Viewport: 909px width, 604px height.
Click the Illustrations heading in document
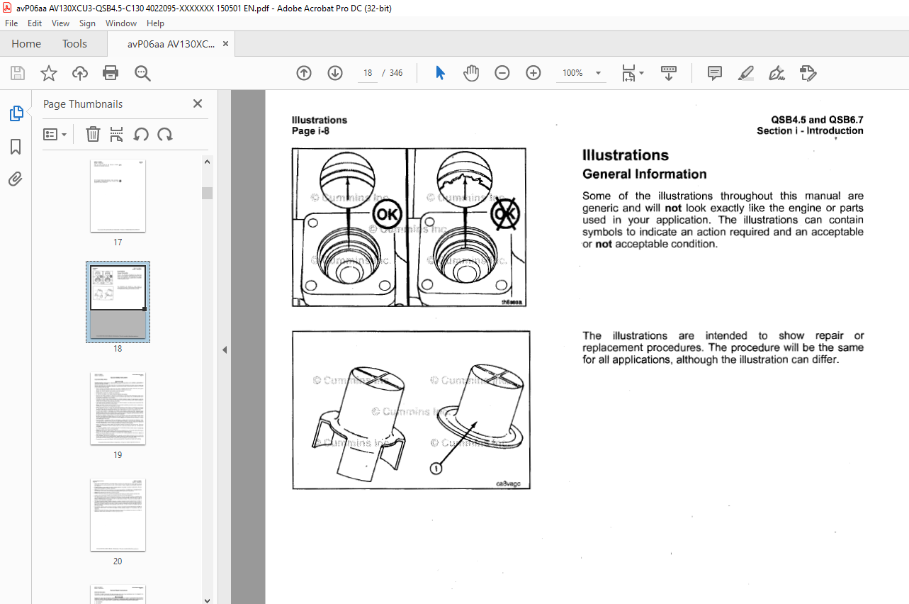626,155
